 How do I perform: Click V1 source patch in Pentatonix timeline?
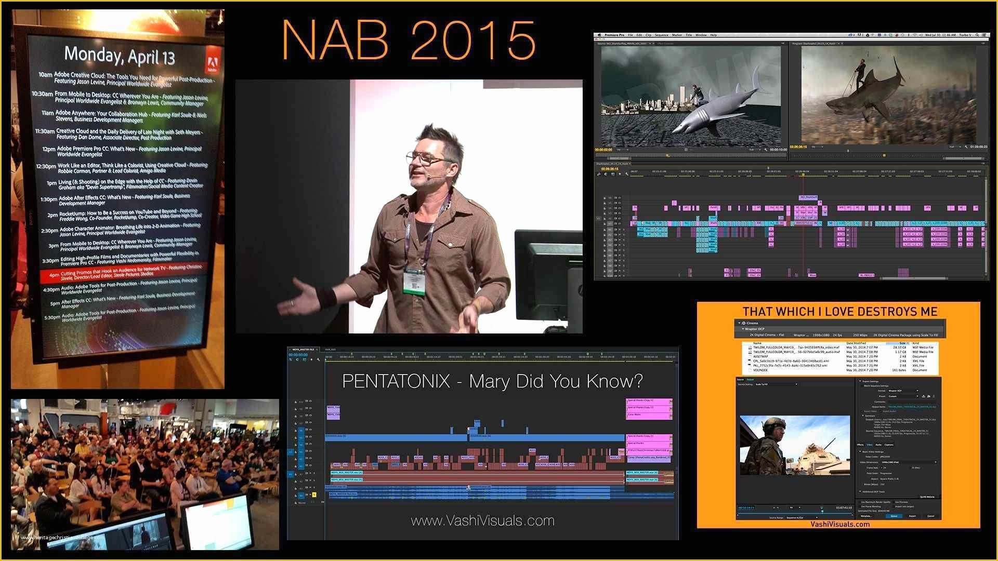pos(291,451)
